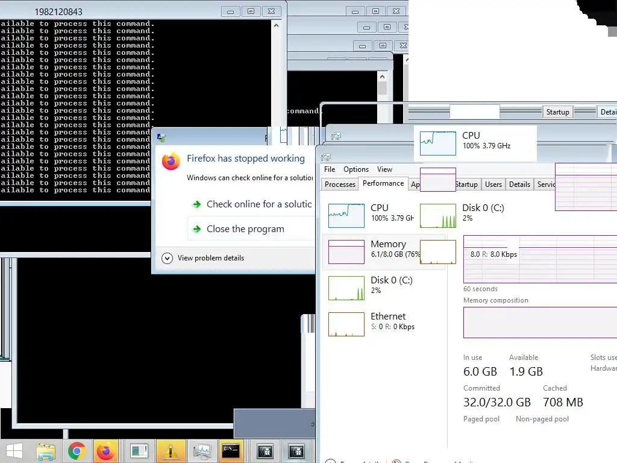Switch to the cut-off Services tab
Image resolution: width=617 pixels, height=463 pixels.
click(545, 184)
